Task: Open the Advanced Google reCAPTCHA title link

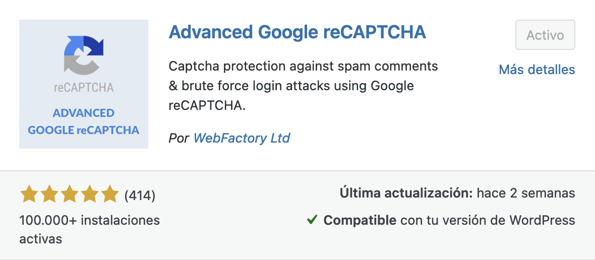Action: (297, 32)
